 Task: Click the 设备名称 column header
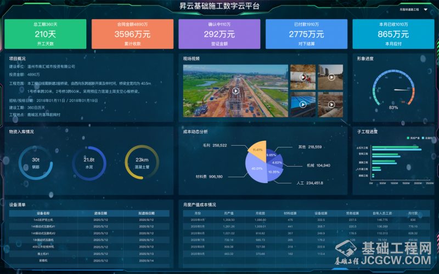pyautogui.click(x=43, y=213)
